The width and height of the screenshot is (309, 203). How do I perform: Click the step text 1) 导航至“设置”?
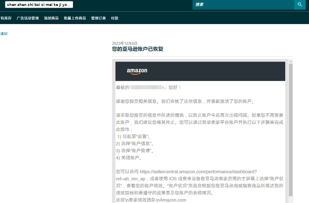(134, 137)
